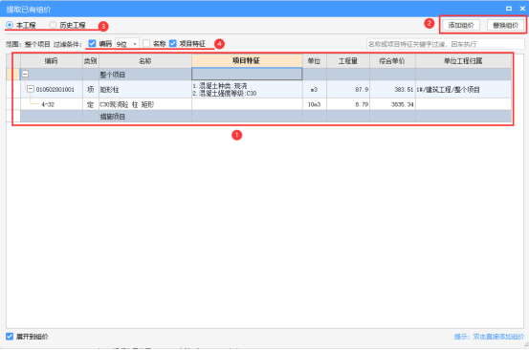Click the 替换组价 button
Image resolution: width=529 pixels, height=350 pixels.
(505, 25)
